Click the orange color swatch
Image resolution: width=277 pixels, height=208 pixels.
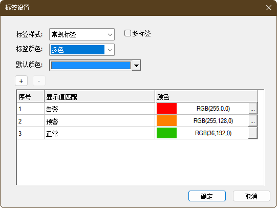(166, 121)
